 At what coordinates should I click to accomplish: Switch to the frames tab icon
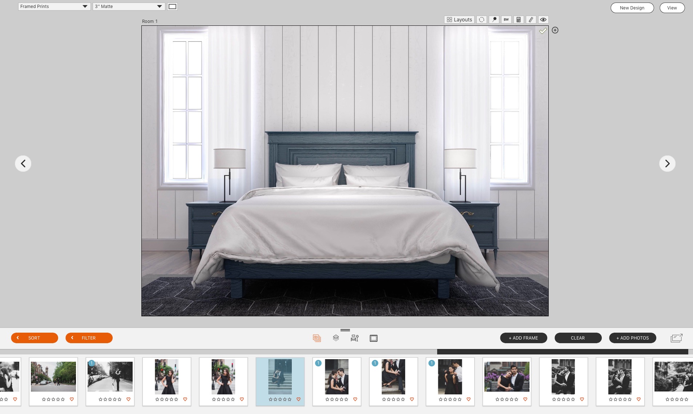[374, 338]
